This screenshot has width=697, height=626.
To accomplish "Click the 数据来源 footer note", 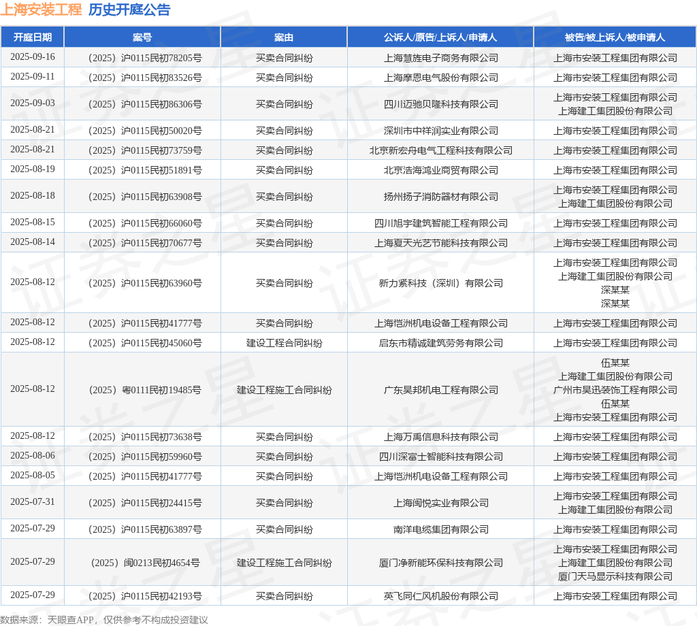I will click(x=104, y=620).
